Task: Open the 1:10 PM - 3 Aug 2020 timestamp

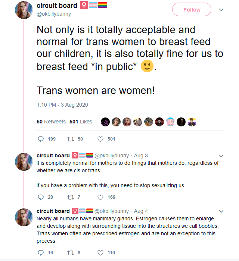Action: [62, 105]
